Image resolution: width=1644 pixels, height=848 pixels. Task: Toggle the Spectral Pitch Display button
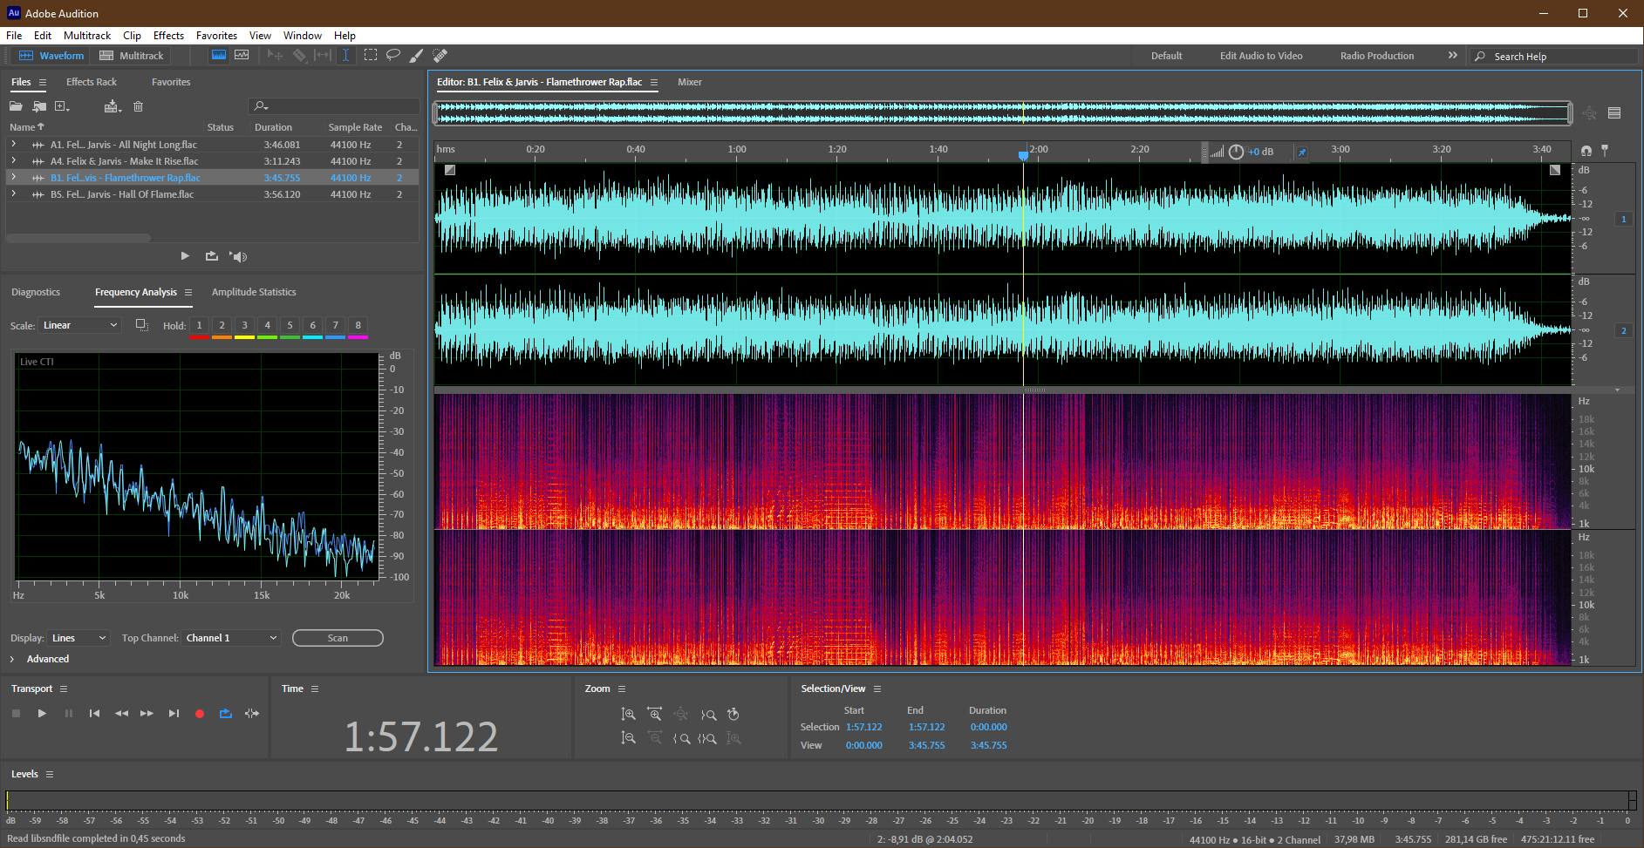pyautogui.click(x=242, y=55)
